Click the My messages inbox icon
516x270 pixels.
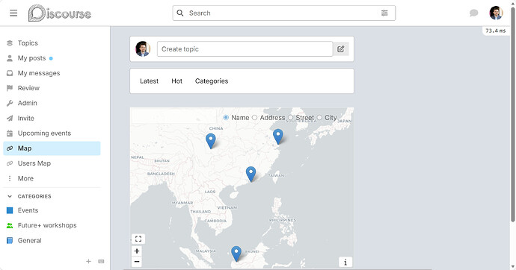(10, 73)
